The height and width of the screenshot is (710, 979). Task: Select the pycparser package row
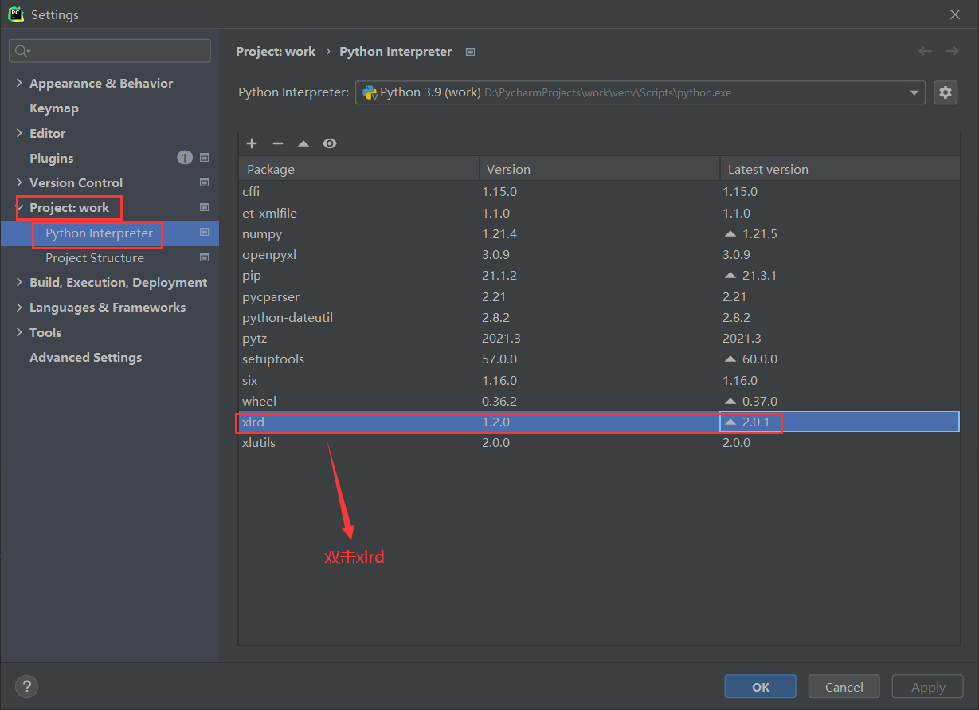pyautogui.click(x=599, y=296)
